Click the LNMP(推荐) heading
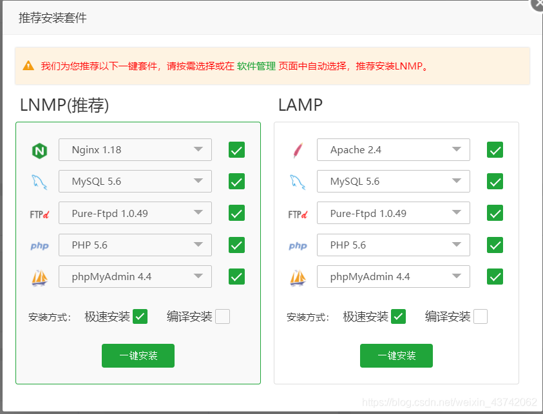Screen dimensions: 543x414 tap(64, 105)
